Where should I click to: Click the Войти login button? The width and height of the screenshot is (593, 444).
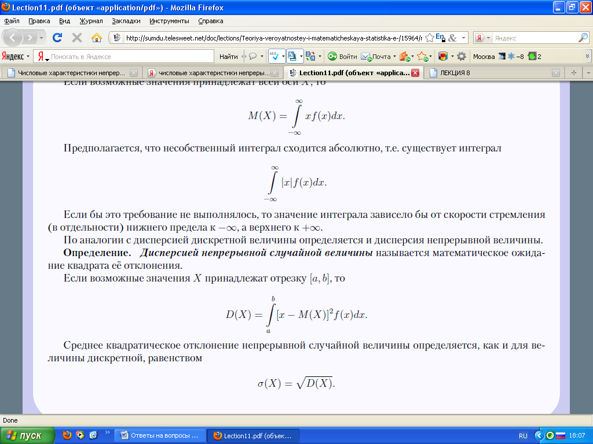click(342, 57)
